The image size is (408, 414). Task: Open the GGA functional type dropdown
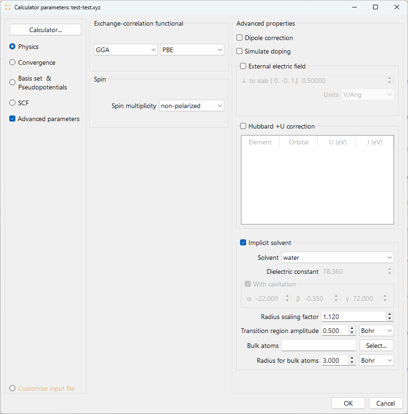(126, 50)
